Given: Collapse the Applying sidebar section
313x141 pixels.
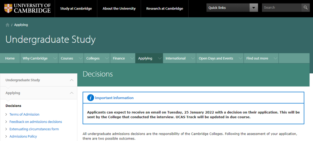Looking at the screenshot, I should coord(72,93).
